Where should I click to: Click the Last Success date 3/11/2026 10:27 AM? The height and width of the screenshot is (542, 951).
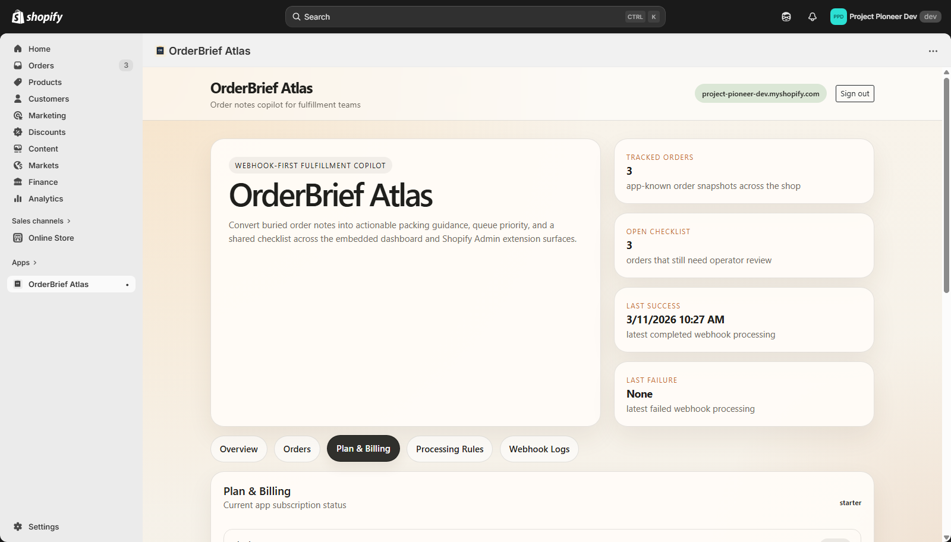(x=675, y=320)
